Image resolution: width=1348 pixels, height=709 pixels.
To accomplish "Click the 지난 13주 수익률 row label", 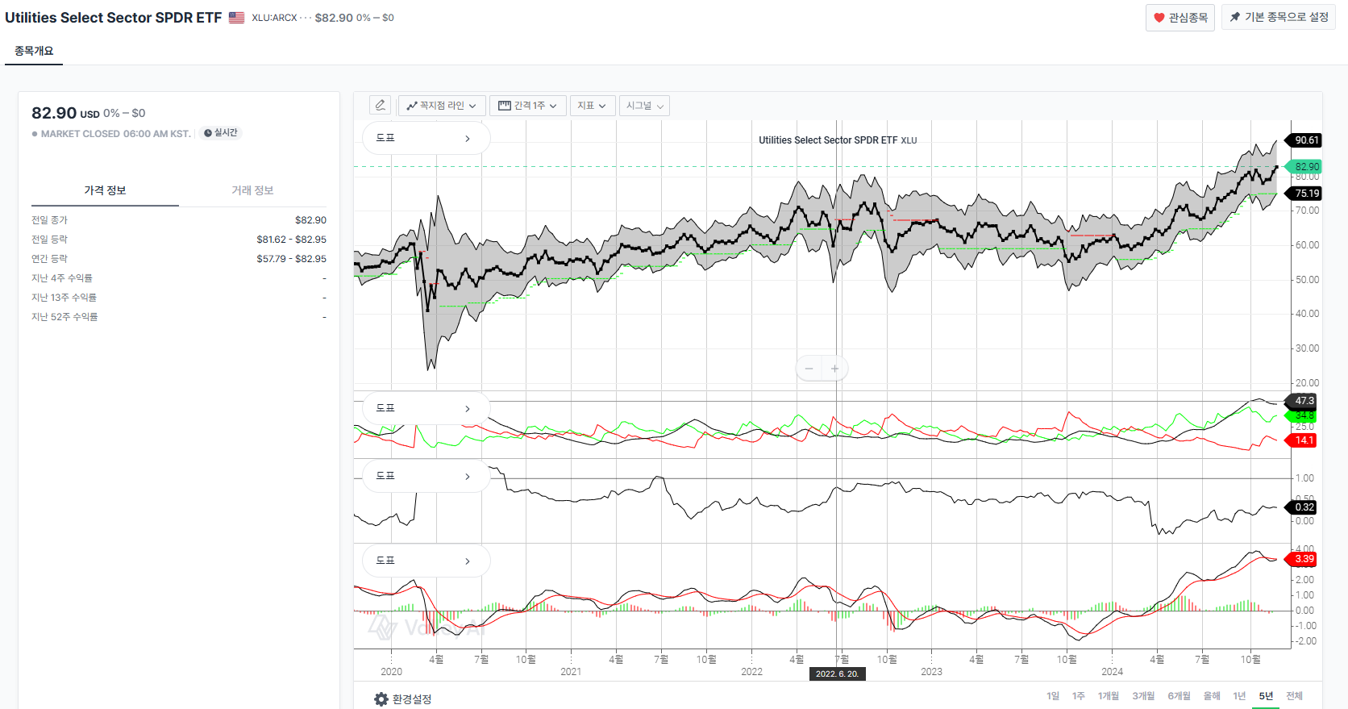I will pyautogui.click(x=64, y=298).
